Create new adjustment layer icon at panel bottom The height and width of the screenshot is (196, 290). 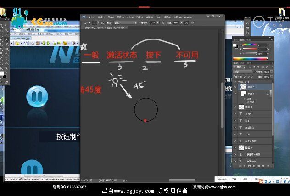point(254,166)
